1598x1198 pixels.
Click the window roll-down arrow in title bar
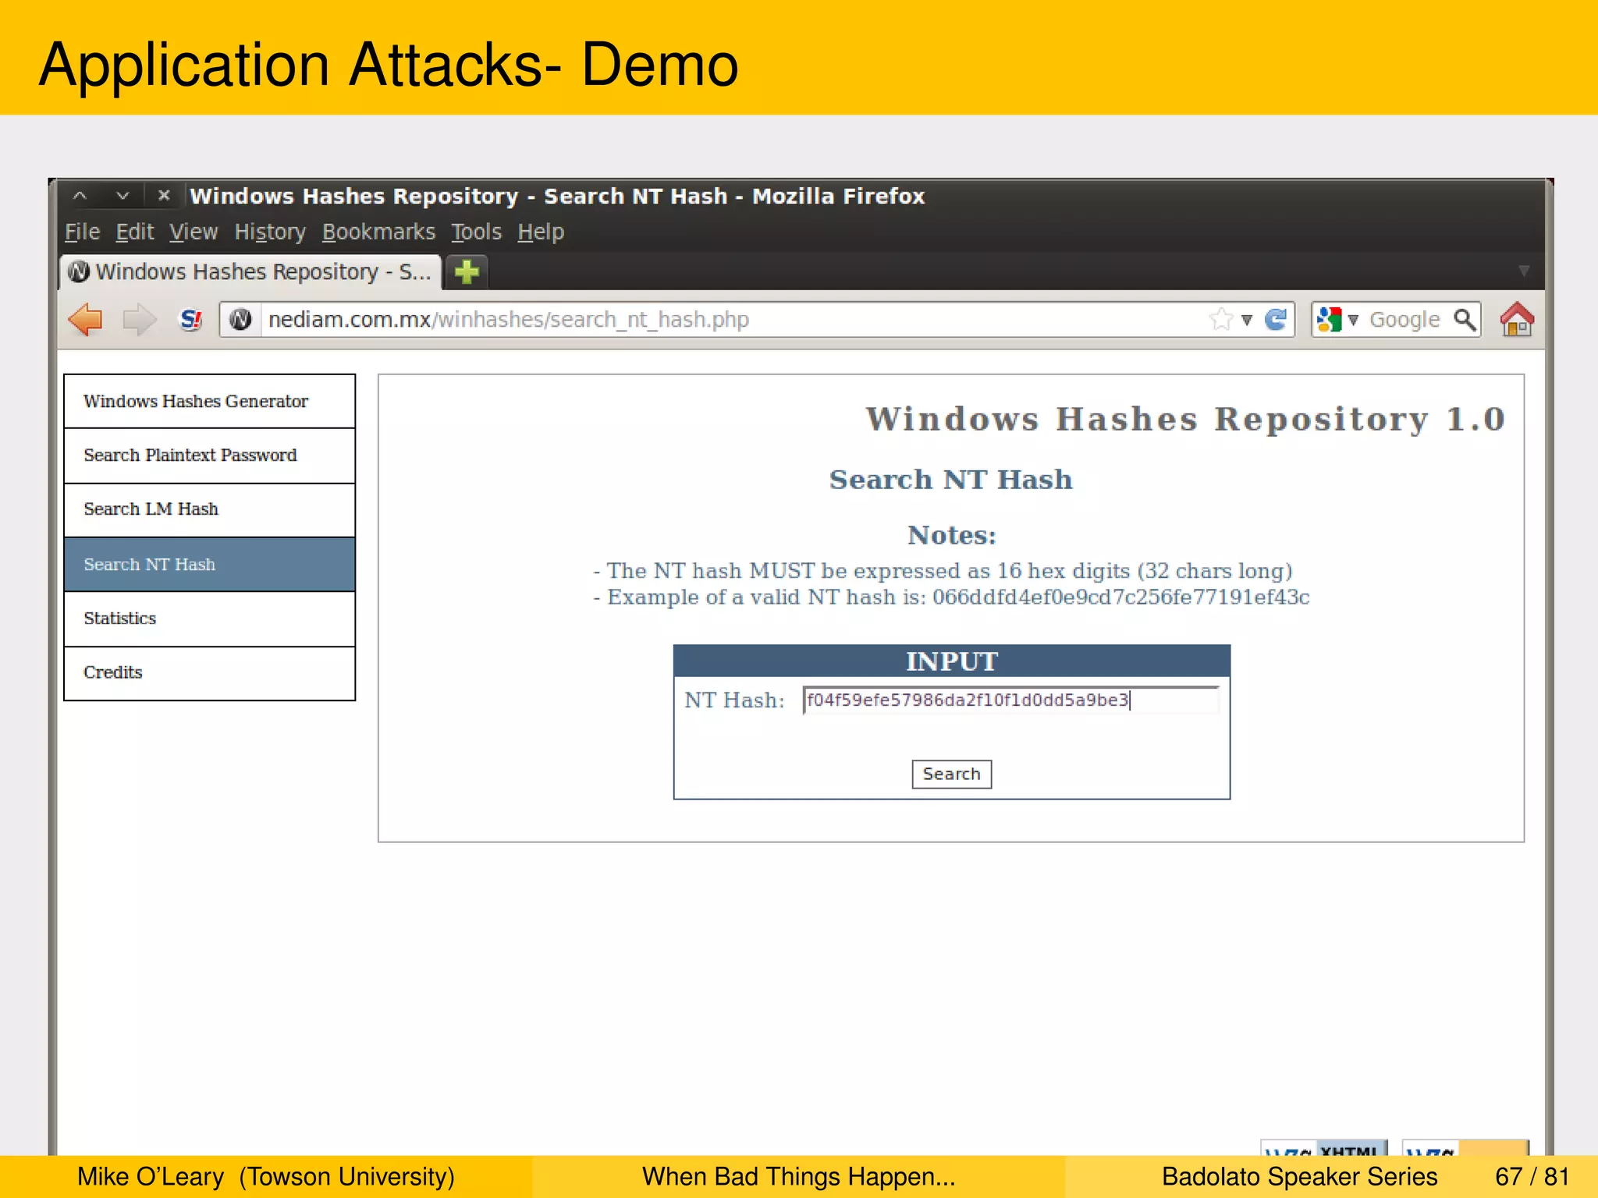click(123, 196)
